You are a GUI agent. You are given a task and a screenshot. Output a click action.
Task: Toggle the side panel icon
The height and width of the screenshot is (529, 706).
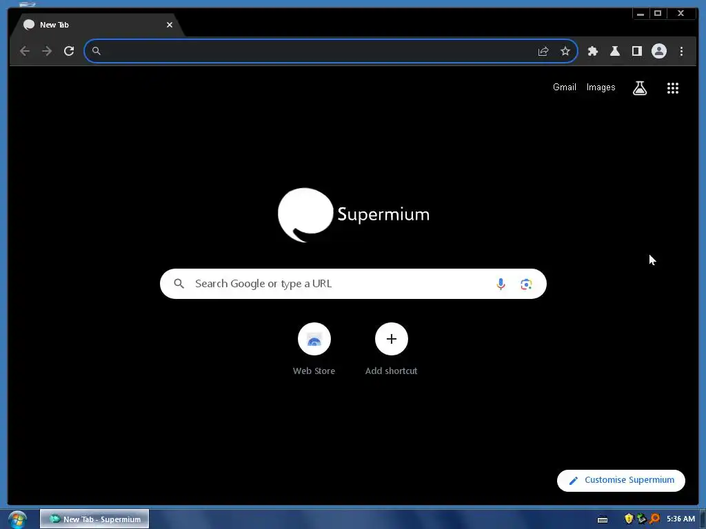636,51
